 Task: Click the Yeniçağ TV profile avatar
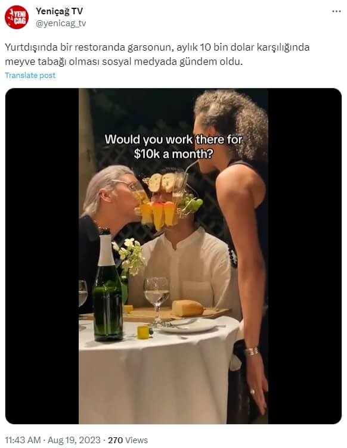tap(17, 17)
